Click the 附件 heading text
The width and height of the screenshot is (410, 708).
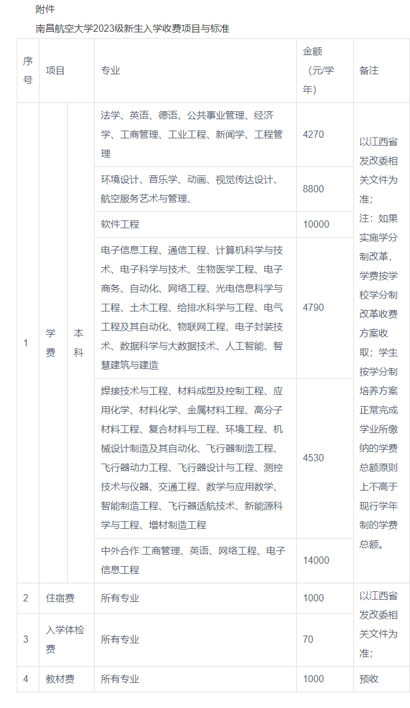pyautogui.click(x=45, y=9)
